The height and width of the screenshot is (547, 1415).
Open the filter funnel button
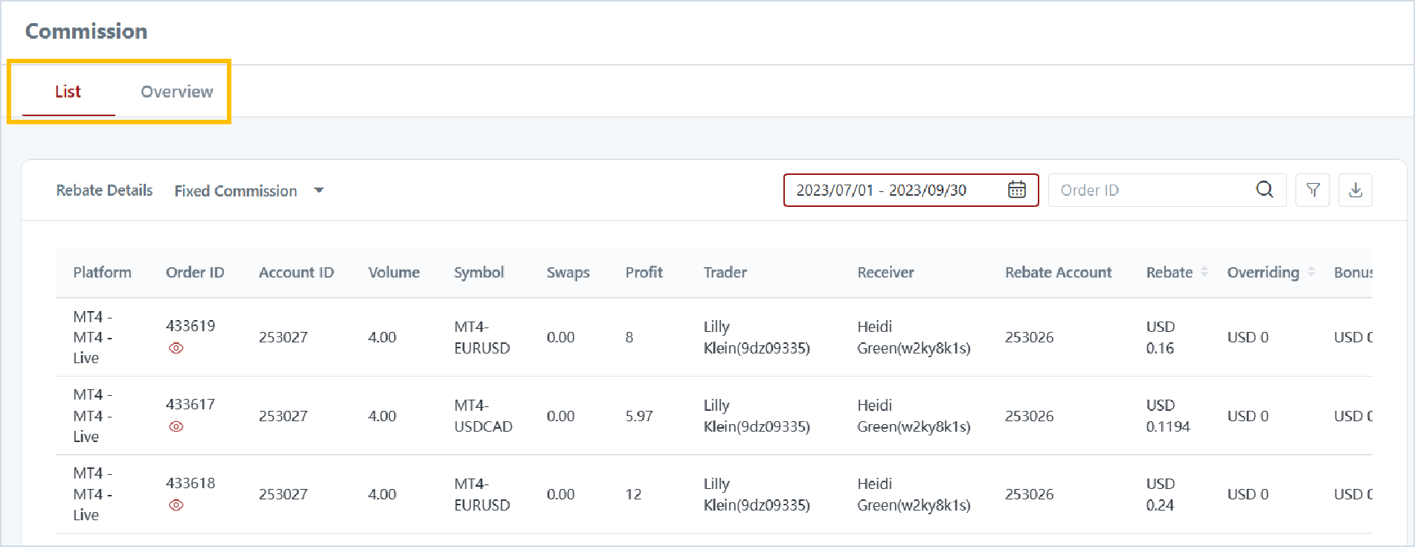pyautogui.click(x=1312, y=190)
